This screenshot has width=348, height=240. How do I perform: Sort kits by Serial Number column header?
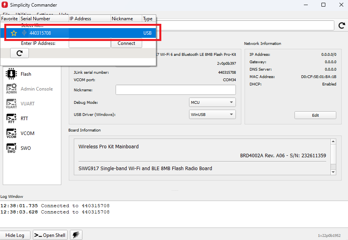point(44,19)
